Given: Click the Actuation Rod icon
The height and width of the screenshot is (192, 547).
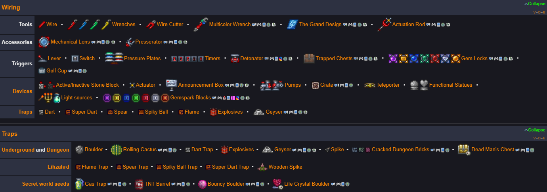Looking at the screenshot, I should [384, 25].
